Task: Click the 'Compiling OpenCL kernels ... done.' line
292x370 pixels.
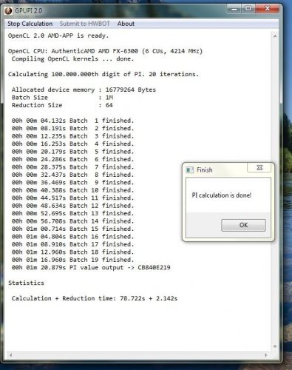Action: pyautogui.click(x=72, y=58)
